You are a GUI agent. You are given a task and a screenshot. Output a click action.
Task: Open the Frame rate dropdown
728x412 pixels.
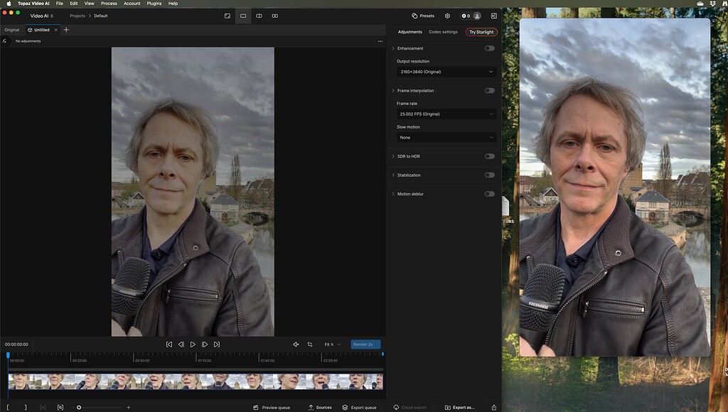tap(446, 114)
